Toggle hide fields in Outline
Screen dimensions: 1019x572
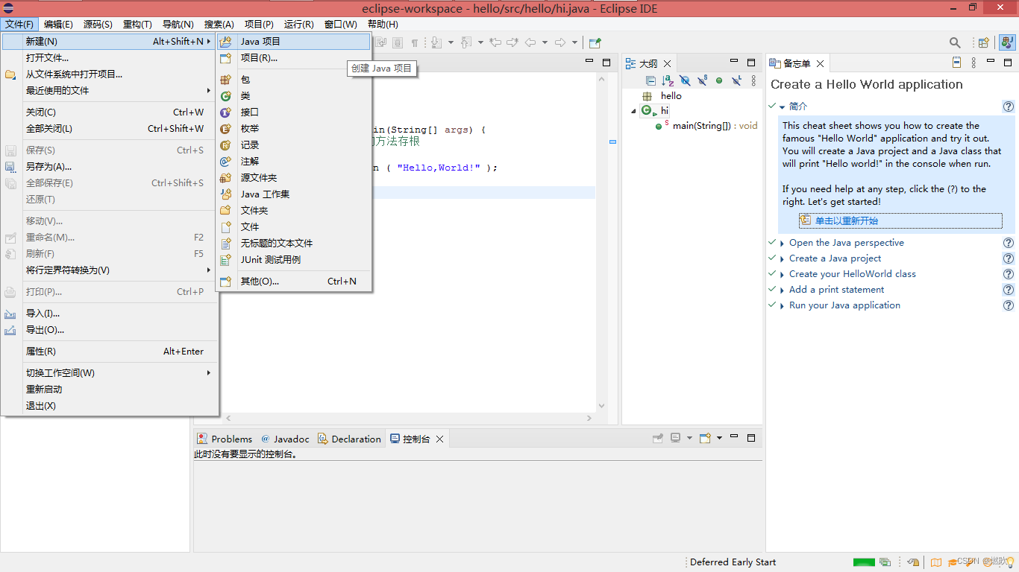[685, 80]
